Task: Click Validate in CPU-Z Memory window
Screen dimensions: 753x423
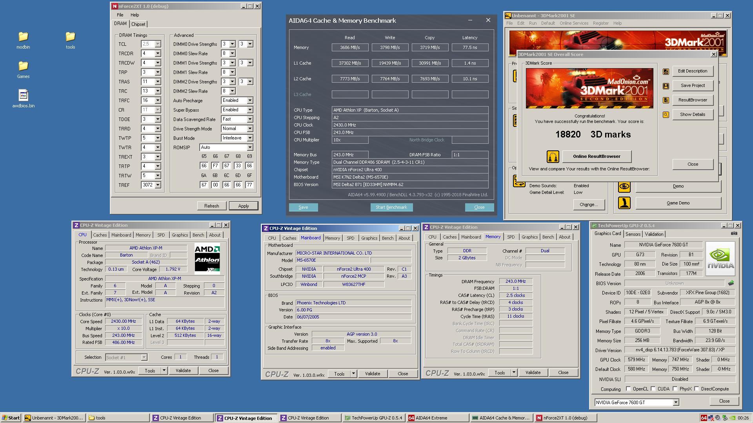Action: (533, 372)
